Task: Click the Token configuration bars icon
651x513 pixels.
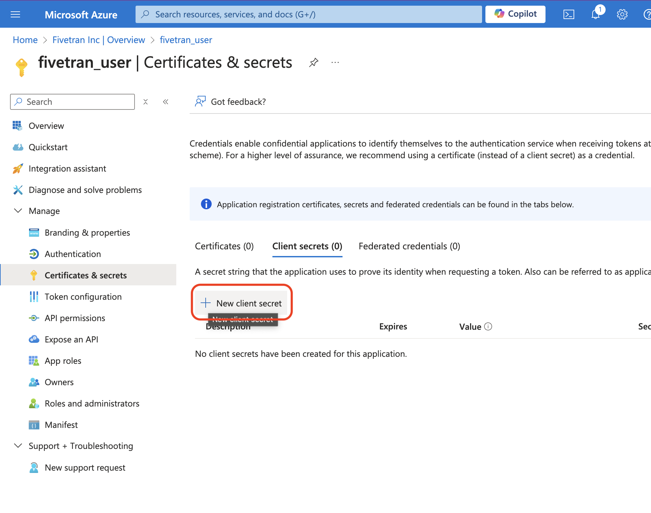Action: pyautogui.click(x=34, y=297)
